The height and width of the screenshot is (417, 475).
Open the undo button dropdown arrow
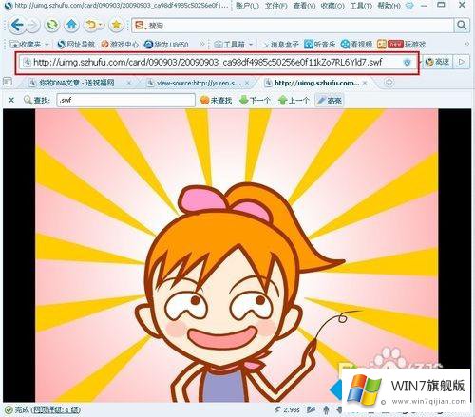(102, 25)
